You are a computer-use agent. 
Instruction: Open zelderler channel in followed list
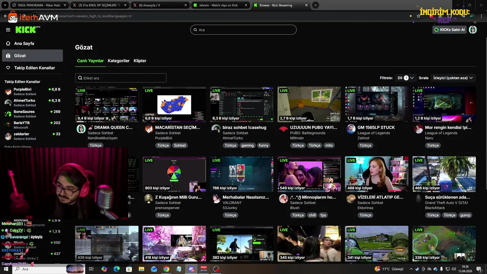32,136
